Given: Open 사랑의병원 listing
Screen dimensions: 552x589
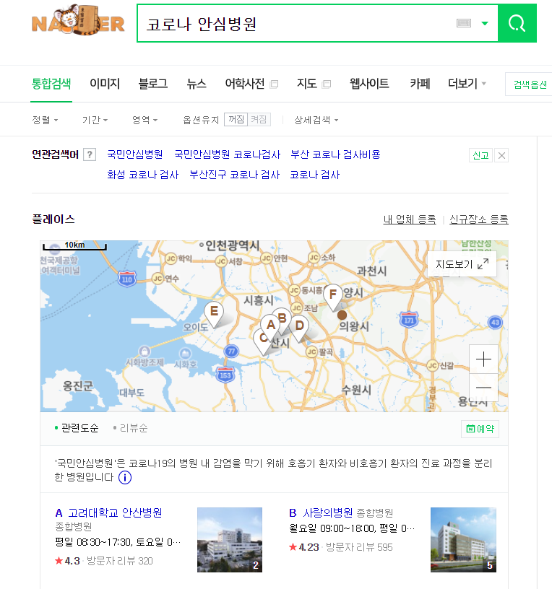Looking at the screenshot, I should coord(328,512).
